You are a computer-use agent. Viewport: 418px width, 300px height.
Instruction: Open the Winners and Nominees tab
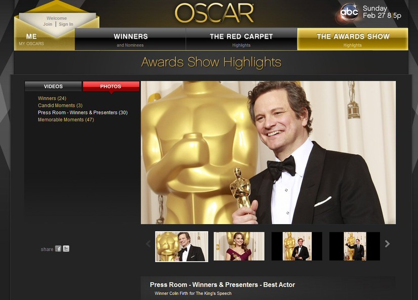tap(131, 39)
